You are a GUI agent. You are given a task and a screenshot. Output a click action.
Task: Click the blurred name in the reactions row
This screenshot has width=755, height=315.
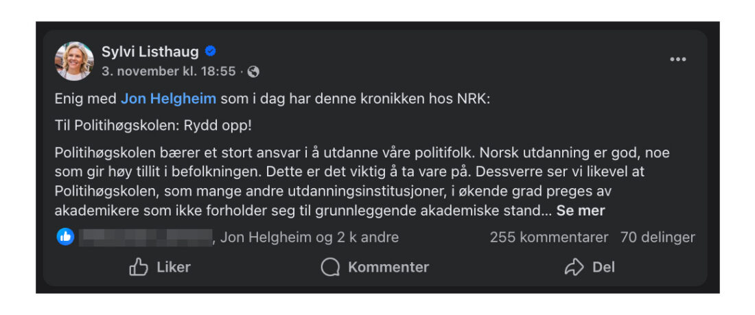point(146,237)
